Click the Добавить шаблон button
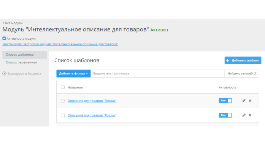Image resolution: width=265 pixels, height=146 pixels. click(243, 61)
